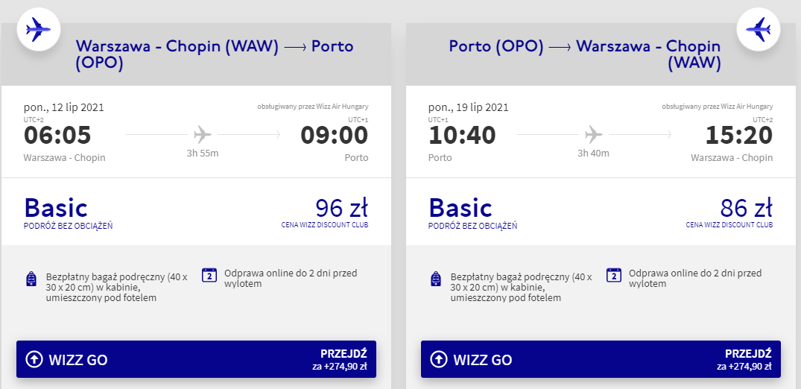Screen dimensions: 801x389
Task: Click the 86 zł Wizz Discount Club price
Action: [746, 208]
